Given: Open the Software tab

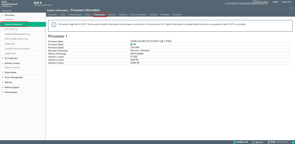Looking at the screenshot, I should (177, 15).
